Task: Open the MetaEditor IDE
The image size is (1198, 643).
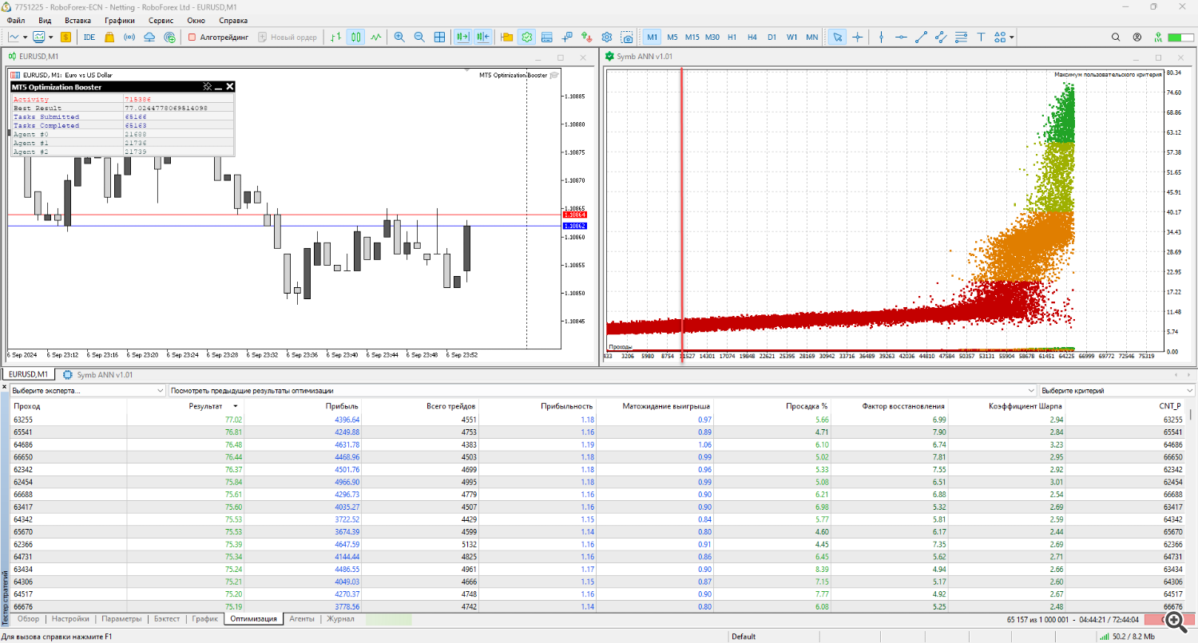Action: coord(89,37)
